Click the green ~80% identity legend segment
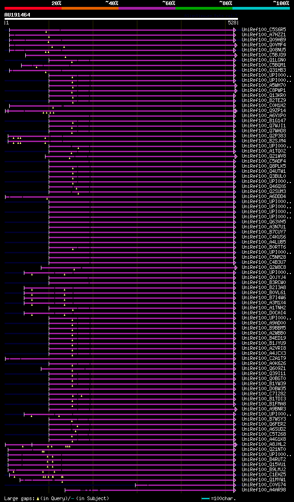This screenshot has width=294, height=502. [204, 8]
